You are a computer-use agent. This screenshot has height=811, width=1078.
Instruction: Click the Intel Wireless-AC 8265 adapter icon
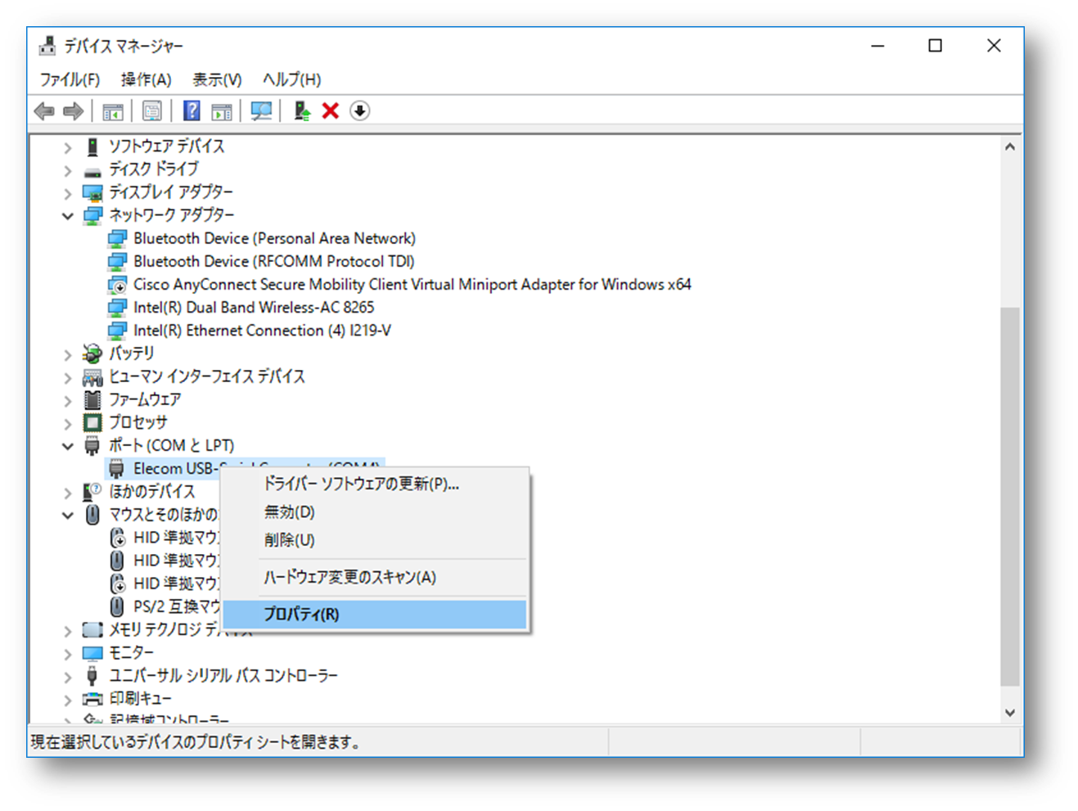click(118, 308)
